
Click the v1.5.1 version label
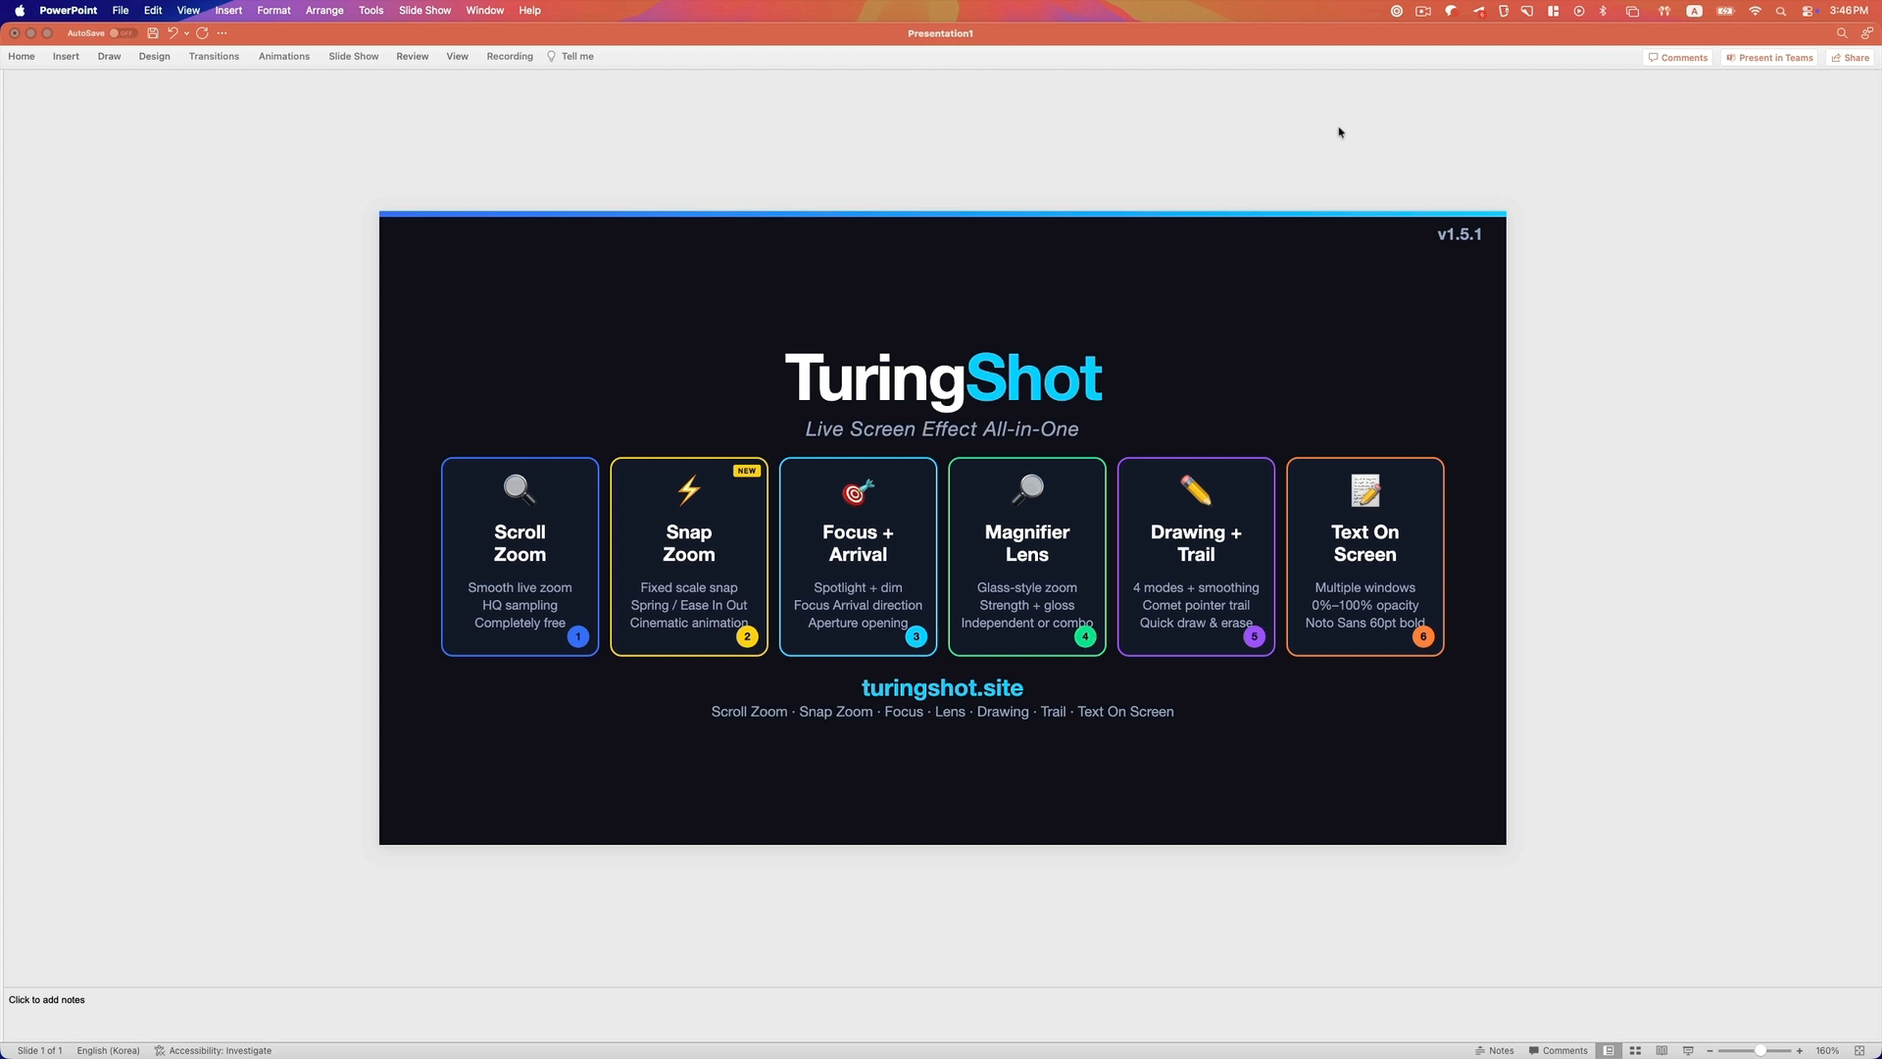coord(1460,234)
